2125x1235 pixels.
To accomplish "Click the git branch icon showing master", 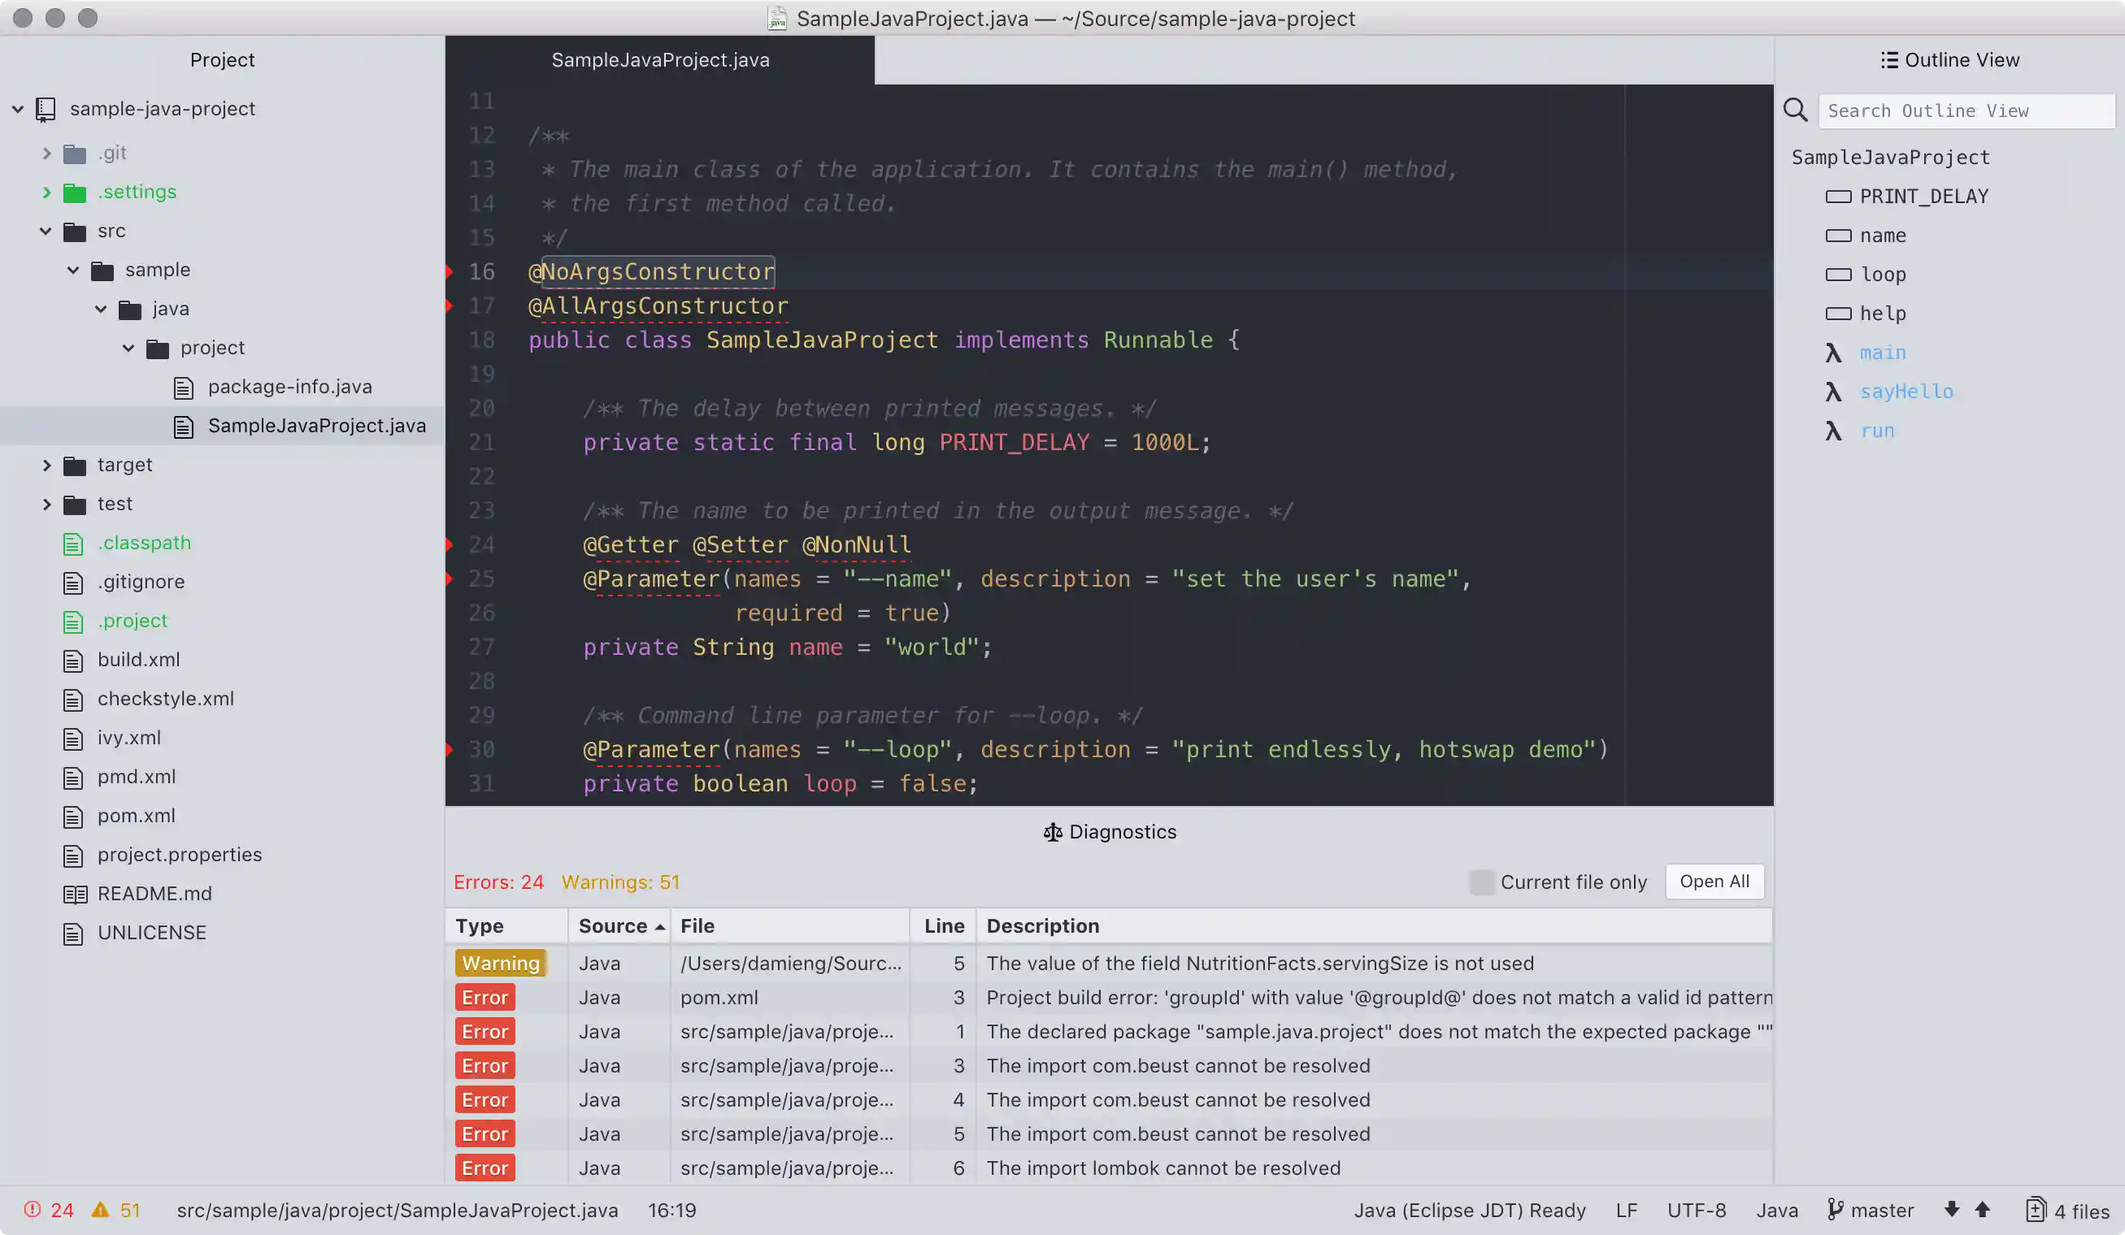I will [x=1836, y=1210].
